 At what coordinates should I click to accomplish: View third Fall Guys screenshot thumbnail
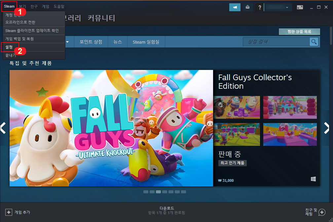237,135
